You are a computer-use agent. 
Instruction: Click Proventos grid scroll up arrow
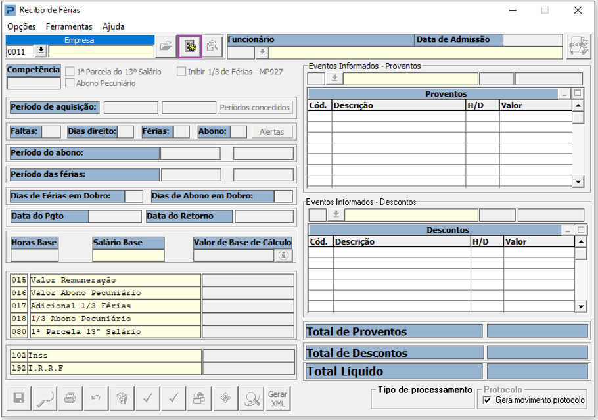(578, 105)
